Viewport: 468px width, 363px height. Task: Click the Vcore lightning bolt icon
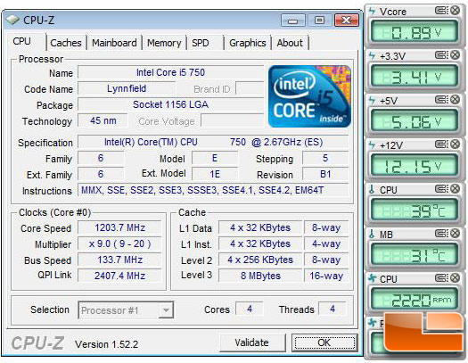(372, 11)
